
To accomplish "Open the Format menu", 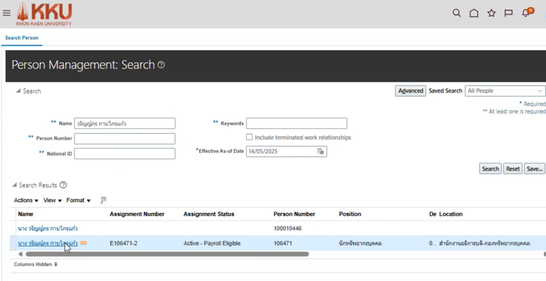I will point(78,200).
